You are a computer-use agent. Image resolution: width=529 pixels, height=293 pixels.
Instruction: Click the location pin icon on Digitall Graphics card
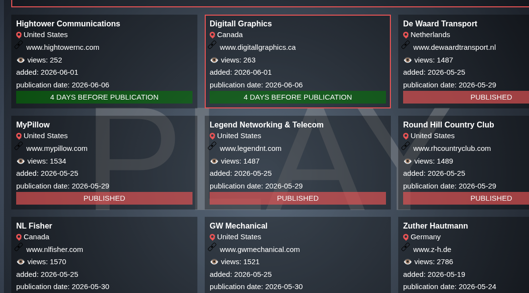tap(212, 35)
